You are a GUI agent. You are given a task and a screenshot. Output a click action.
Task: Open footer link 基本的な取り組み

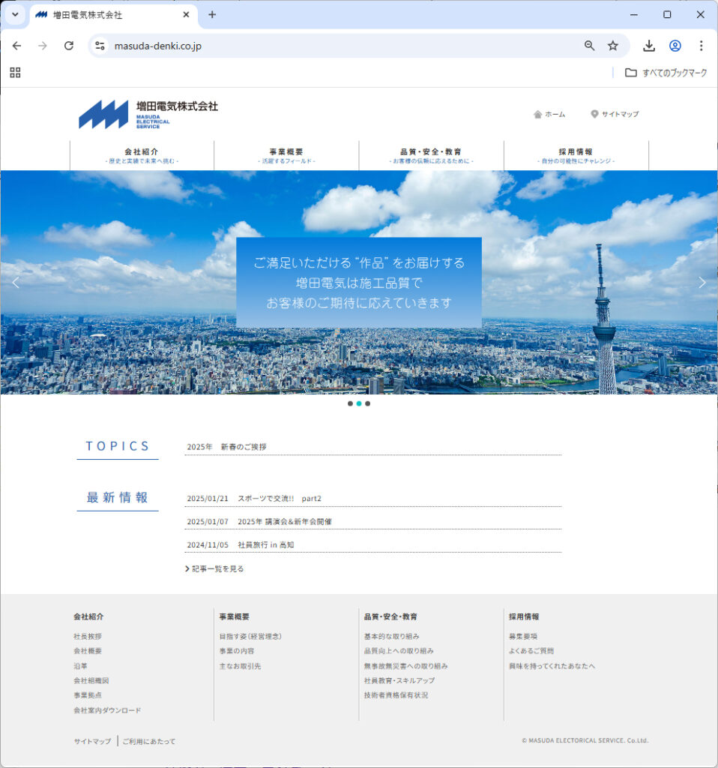pos(391,636)
